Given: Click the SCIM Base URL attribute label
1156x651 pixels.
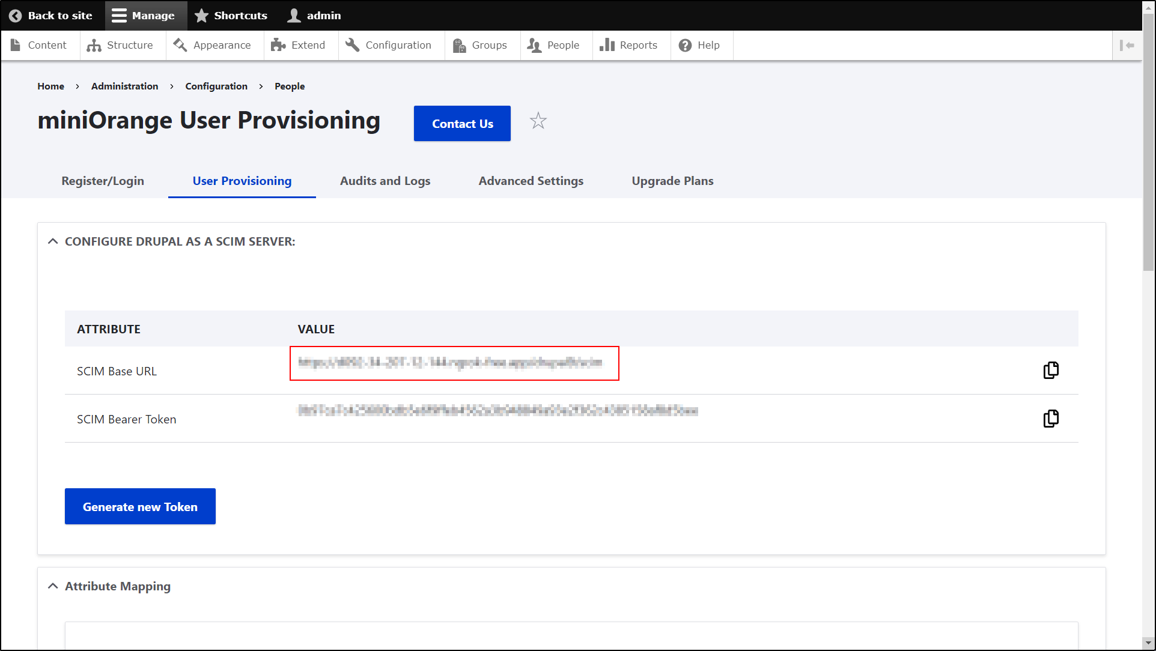Looking at the screenshot, I should point(117,371).
